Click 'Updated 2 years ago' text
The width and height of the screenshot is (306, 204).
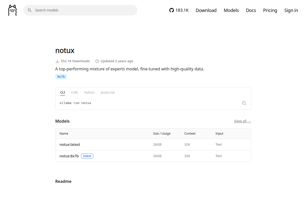(117, 61)
